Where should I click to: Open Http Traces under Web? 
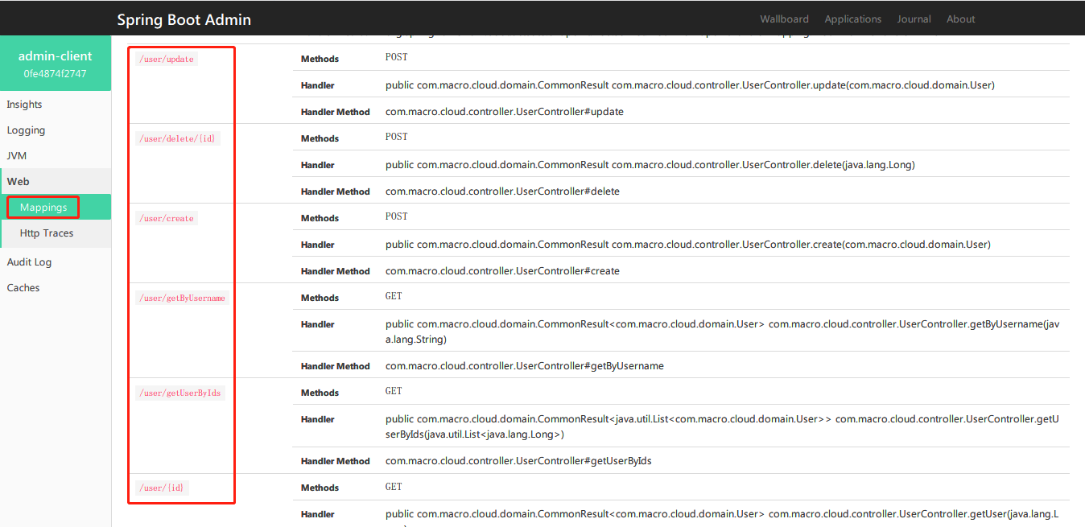(47, 233)
